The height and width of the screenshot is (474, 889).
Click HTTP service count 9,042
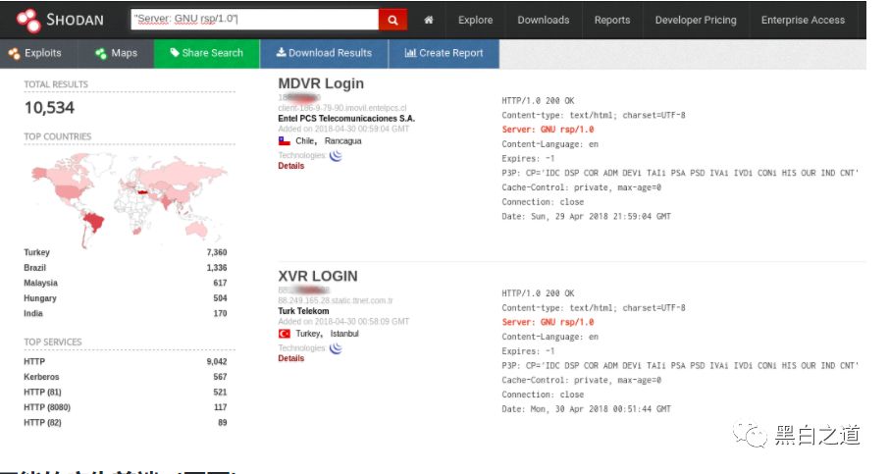(217, 362)
